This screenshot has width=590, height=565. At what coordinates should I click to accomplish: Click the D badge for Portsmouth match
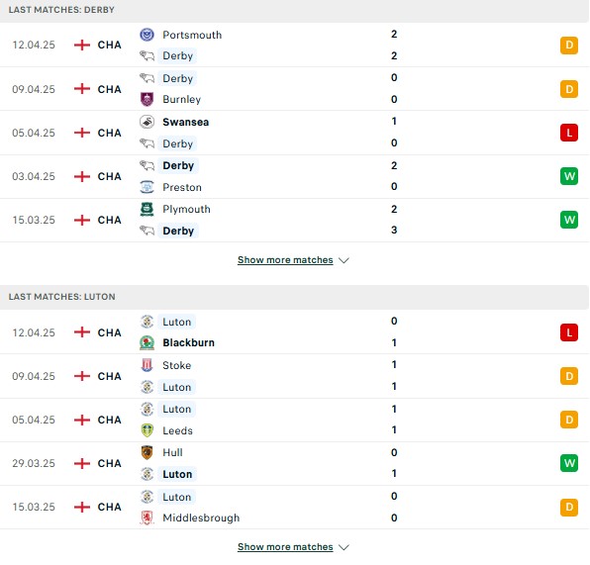(569, 46)
